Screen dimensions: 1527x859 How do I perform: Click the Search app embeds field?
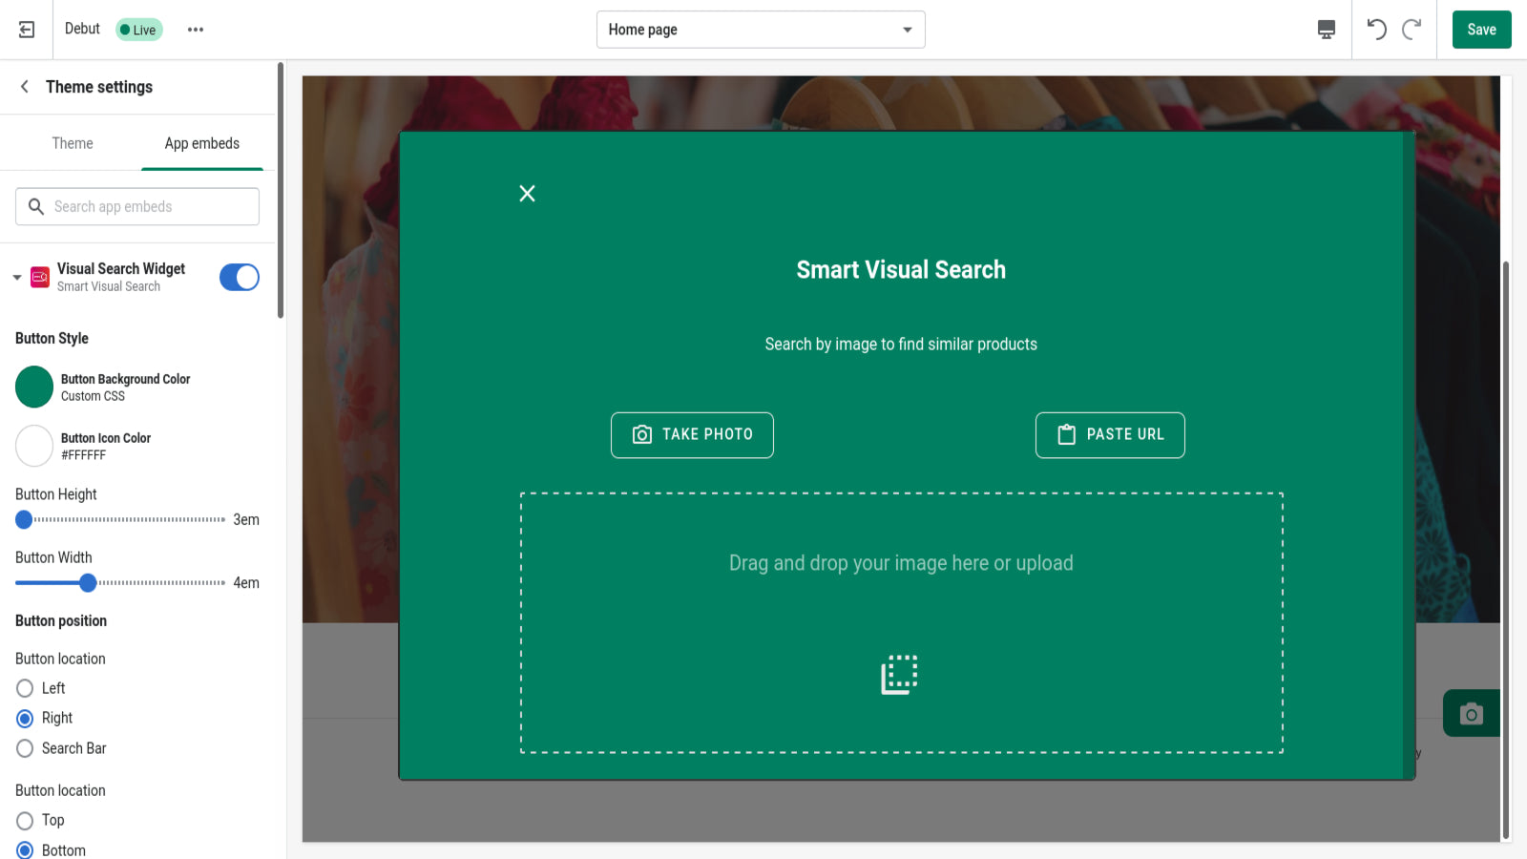(136, 206)
